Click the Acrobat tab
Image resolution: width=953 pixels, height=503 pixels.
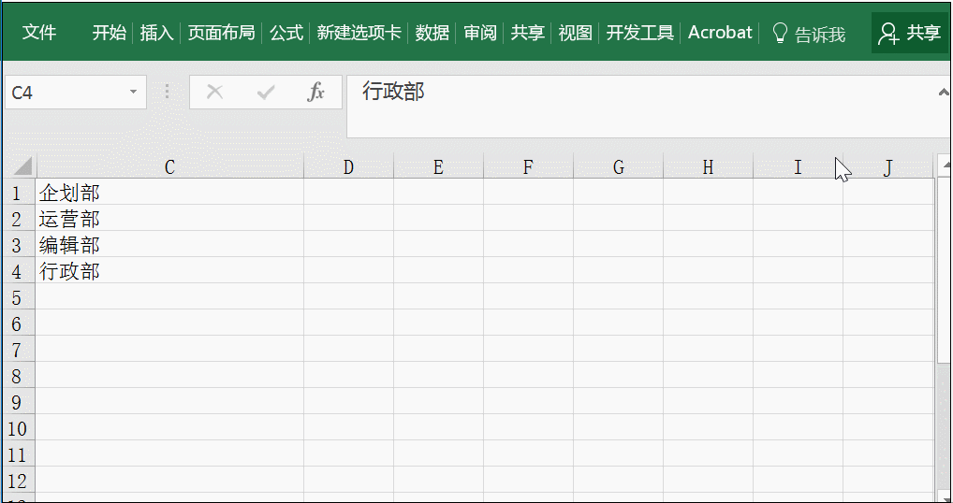coord(720,33)
